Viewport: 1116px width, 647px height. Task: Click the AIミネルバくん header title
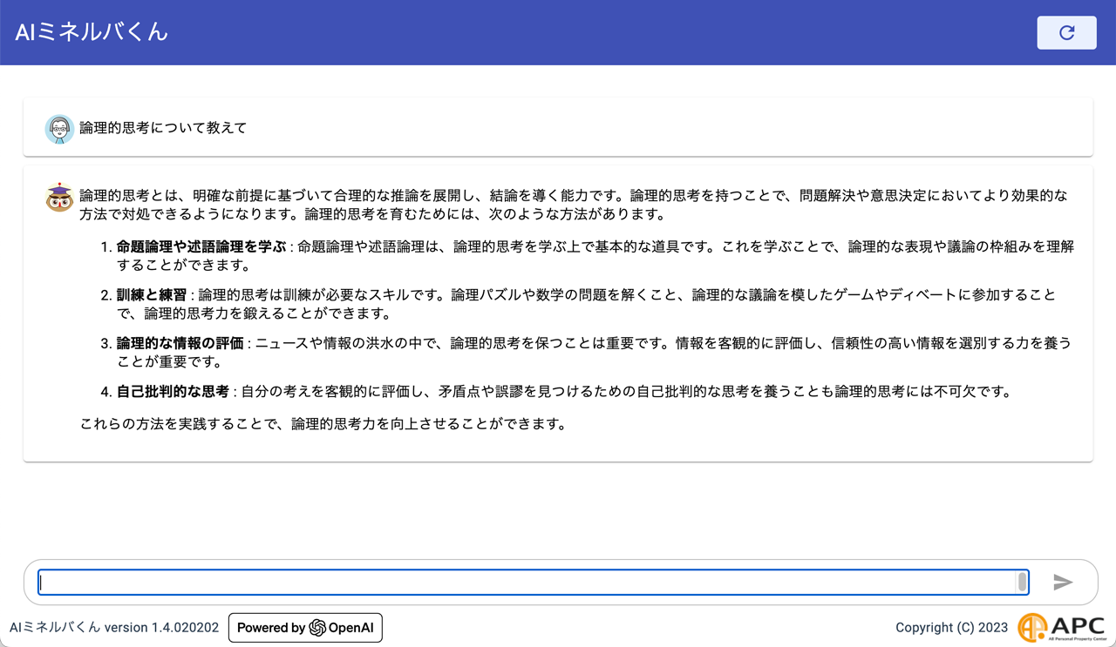92,32
